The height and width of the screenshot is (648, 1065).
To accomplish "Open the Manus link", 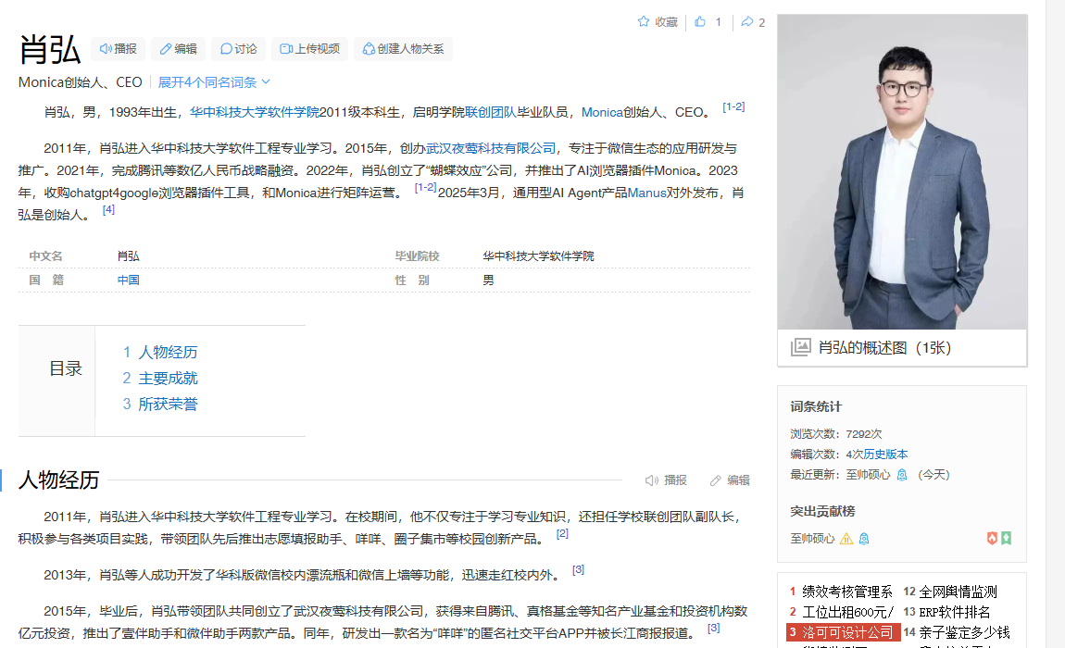I will (646, 193).
